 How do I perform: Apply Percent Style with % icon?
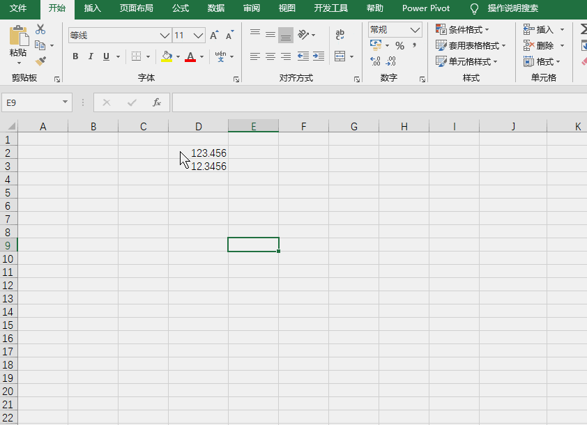point(400,46)
